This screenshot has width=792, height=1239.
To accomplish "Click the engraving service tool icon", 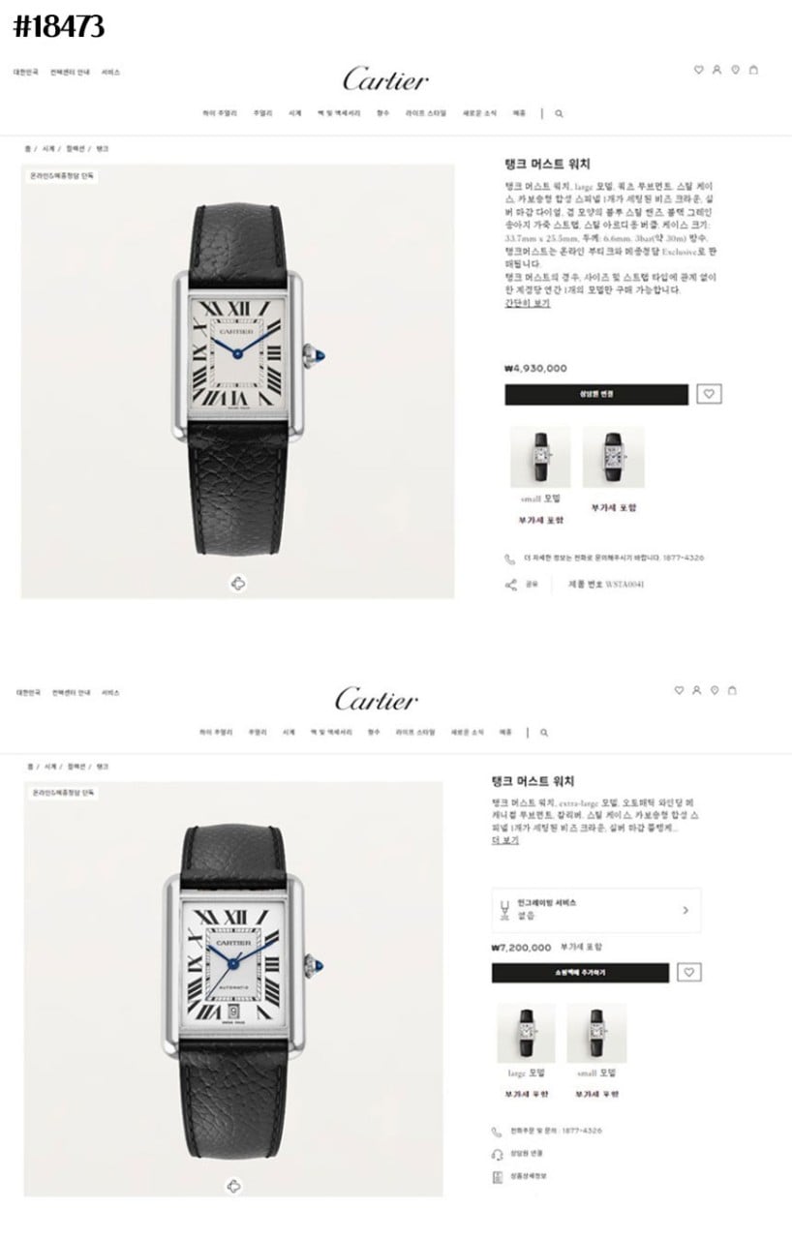I will click(x=503, y=909).
